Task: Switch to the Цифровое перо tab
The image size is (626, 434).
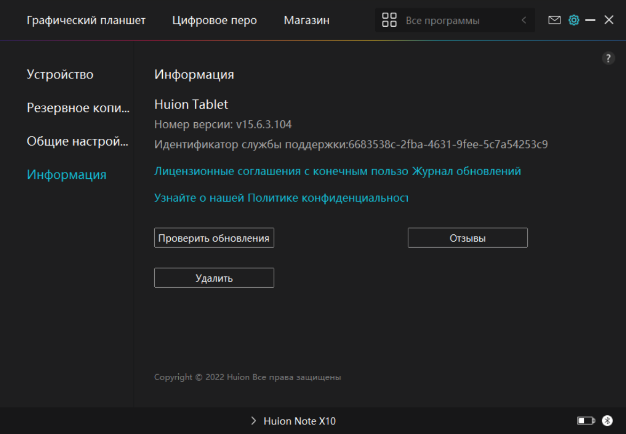Action: tap(215, 20)
